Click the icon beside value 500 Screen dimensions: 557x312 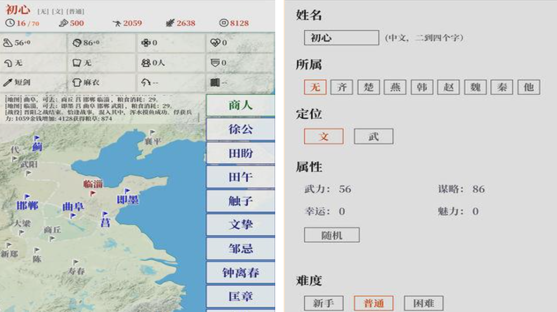pos(63,23)
